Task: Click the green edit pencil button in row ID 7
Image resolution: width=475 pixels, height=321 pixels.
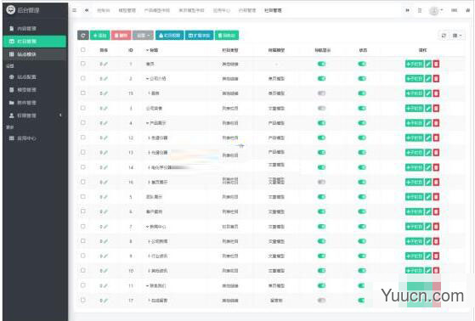Action: point(428,226)
